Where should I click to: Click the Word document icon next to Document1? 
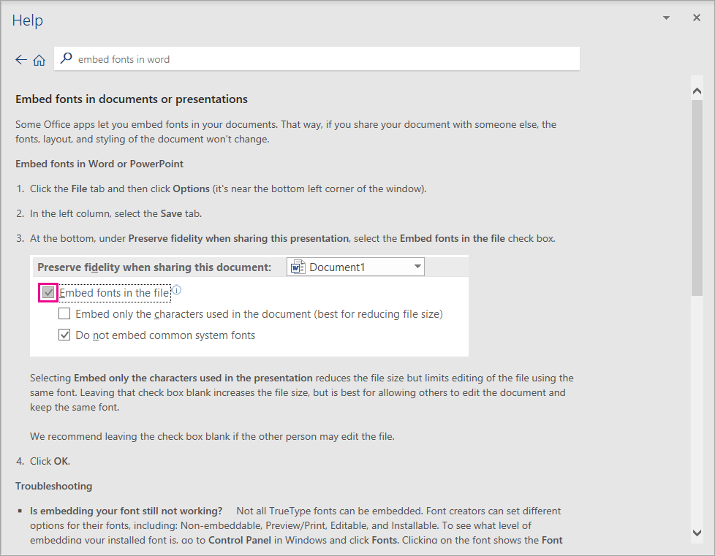(298, 267)
